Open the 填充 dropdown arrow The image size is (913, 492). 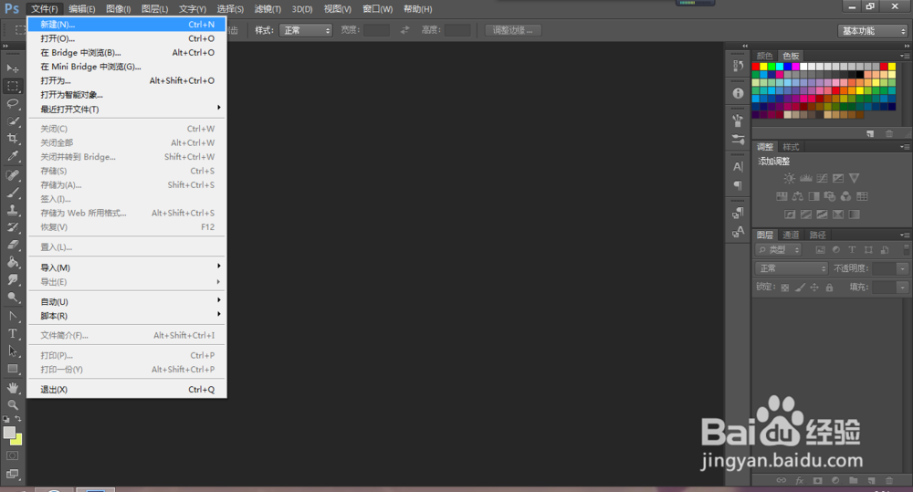[x=903, y=287]
